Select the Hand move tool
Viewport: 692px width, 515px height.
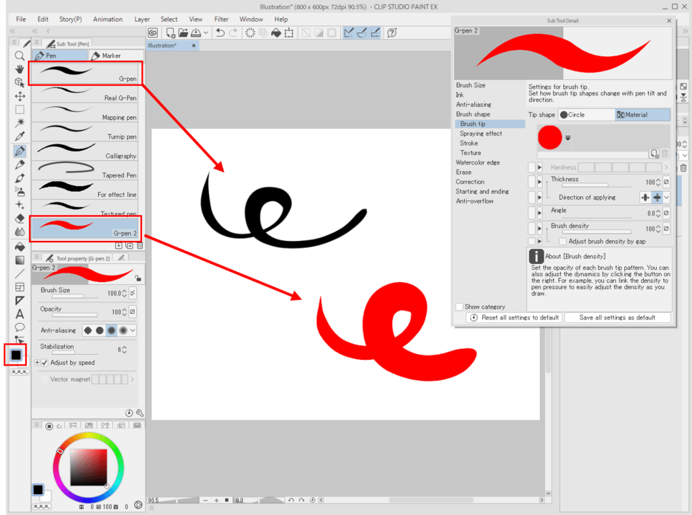(19, 69)
